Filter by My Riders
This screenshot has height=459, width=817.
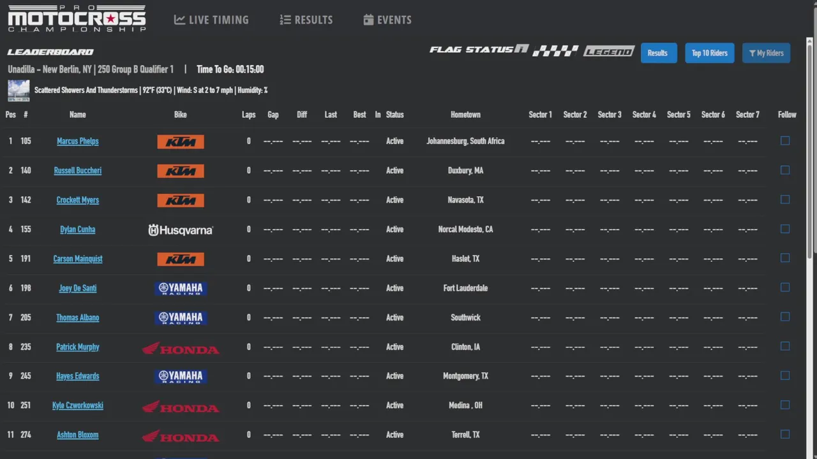tap(767, 53)
